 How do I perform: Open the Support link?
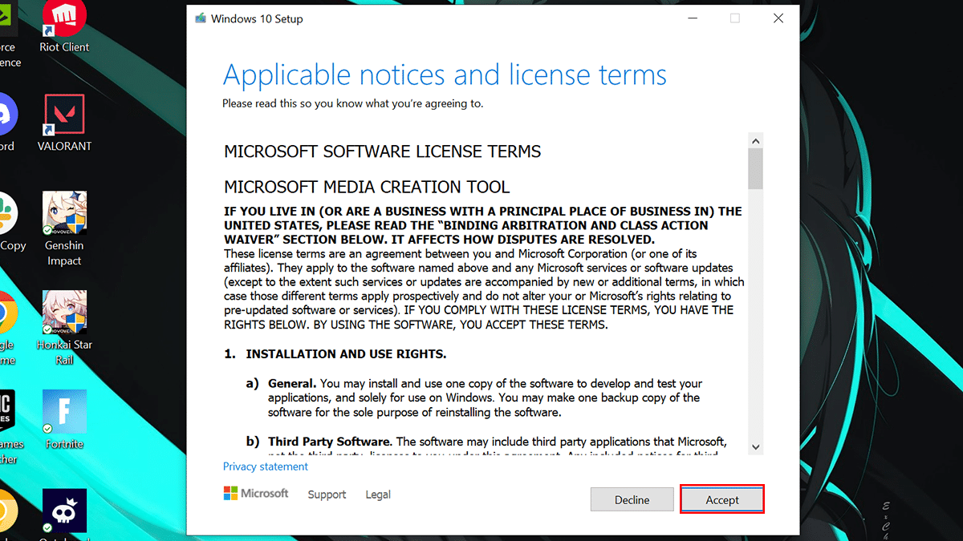(x=327, y=495)
